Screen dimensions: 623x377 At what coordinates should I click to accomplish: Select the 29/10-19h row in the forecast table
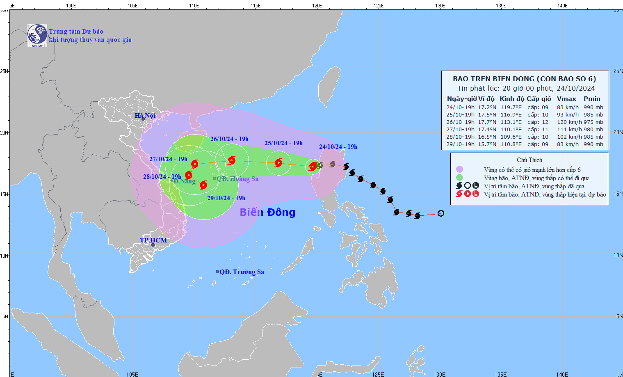click(x=525, y=144)
